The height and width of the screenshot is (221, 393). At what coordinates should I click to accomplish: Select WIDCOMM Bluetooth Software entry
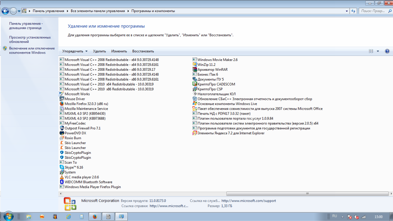tap(88, 182)
